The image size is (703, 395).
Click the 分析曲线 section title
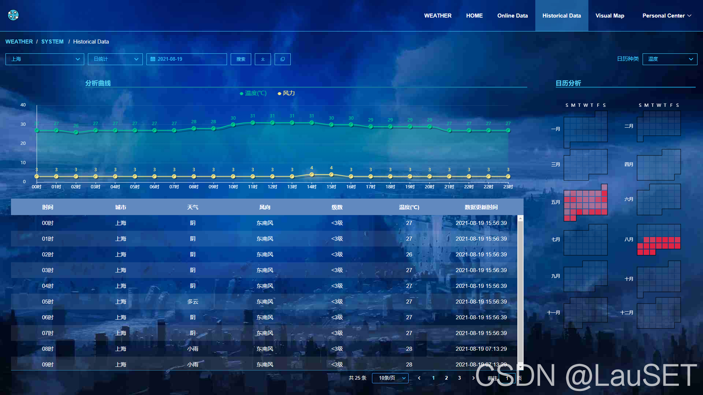(98, 83)
